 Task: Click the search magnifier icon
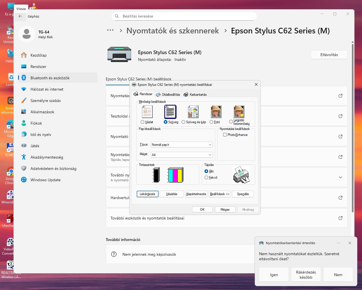[117, 16]
